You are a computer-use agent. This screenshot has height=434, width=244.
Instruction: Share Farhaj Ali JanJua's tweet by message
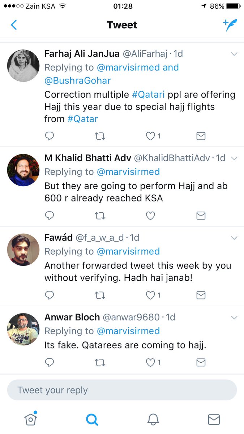[201, 136]
